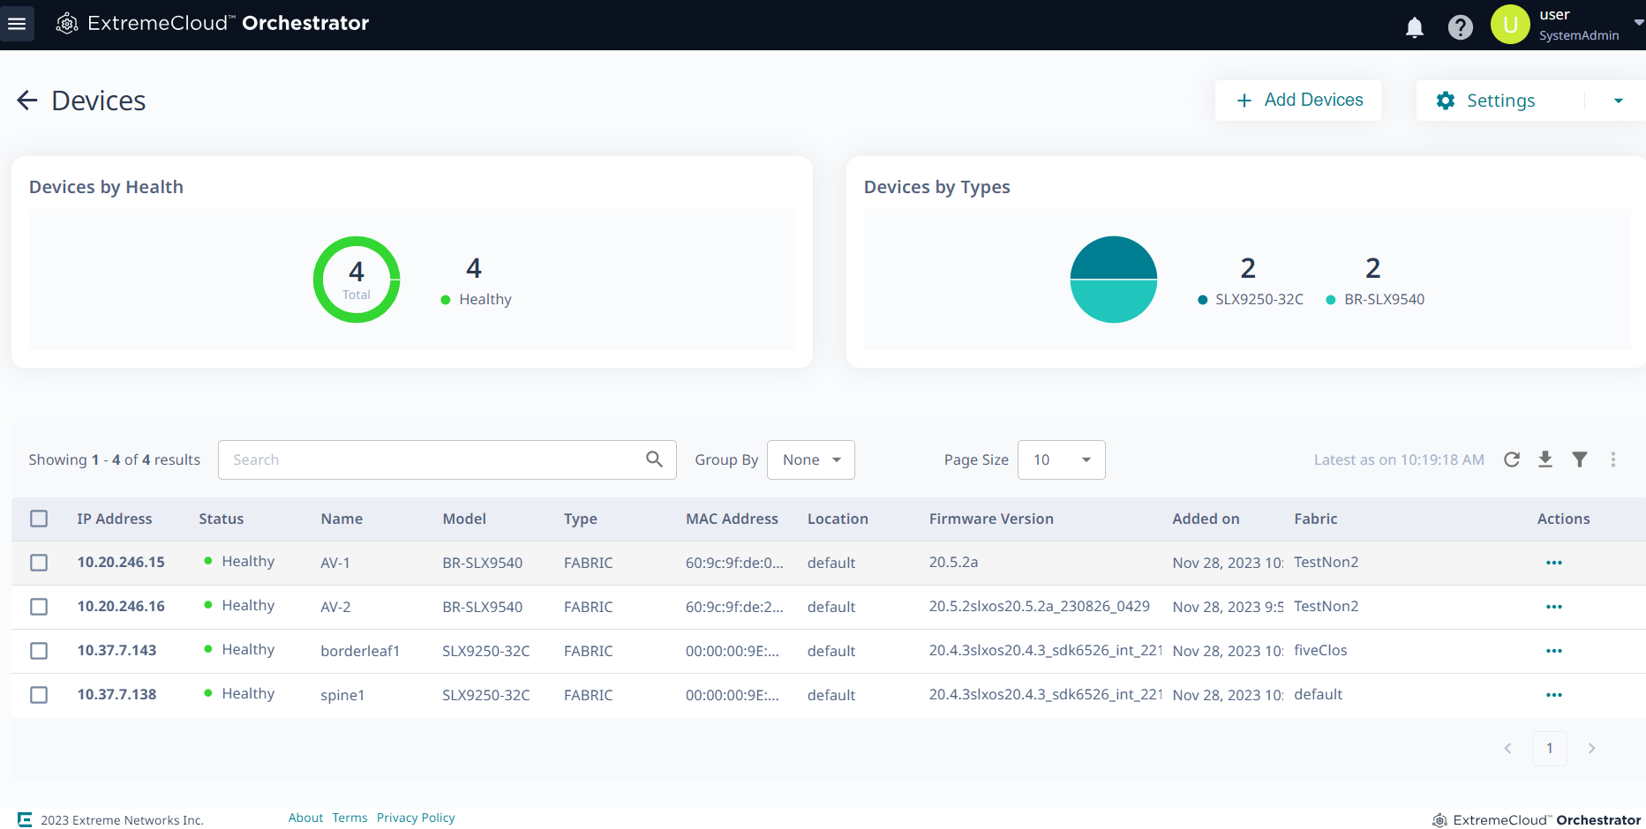
Task: Open table column options kebab menu
Action: coord(1612,459)
